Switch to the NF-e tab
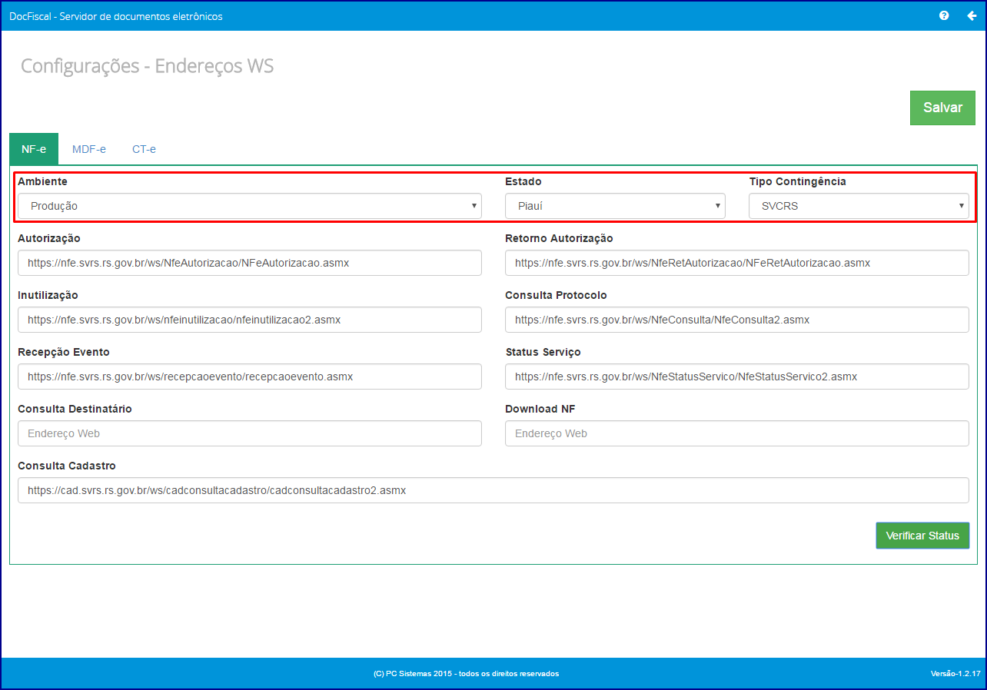Image resolution: width=987 pixels, height=690 pixels. pyautogui.click(x=34, y=149)
